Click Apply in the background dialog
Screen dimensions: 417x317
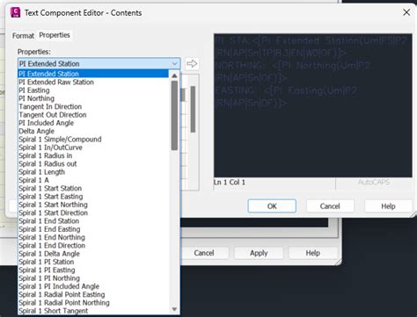pyautogui.click(x=259, y=253)
